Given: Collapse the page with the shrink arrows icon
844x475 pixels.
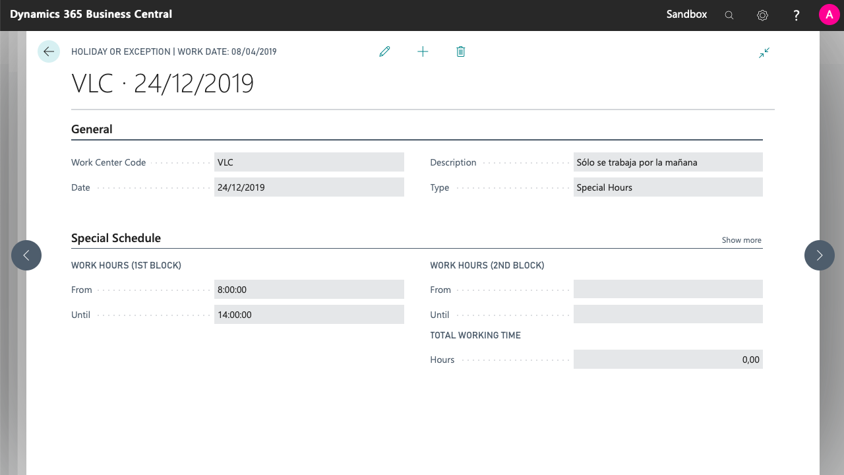Looking at the screenshot, I should 764,53.
